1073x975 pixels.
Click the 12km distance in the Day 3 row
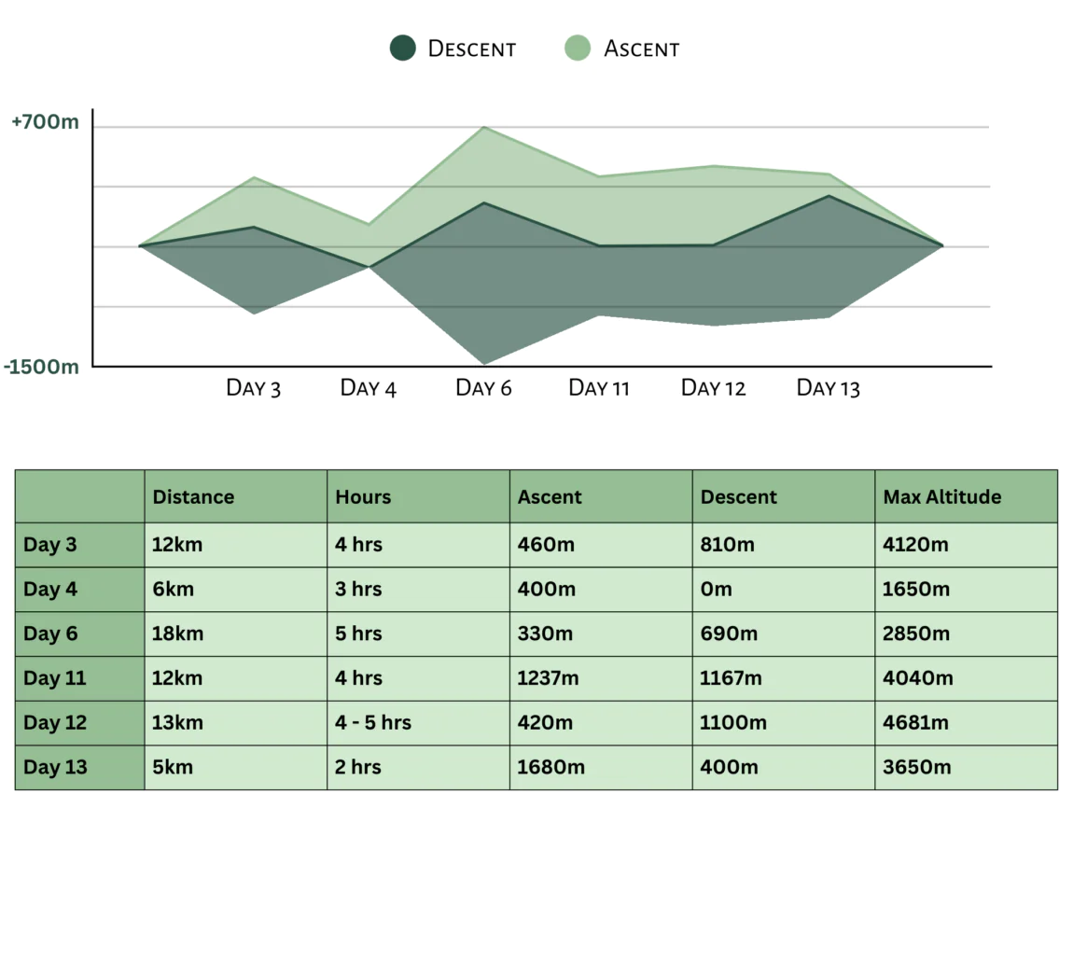[235, 545]
